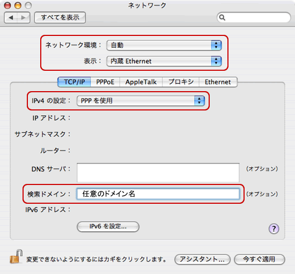295x274 pixels.
Task: Click the 検索ドメイン input field
Action: coord(158,194)
